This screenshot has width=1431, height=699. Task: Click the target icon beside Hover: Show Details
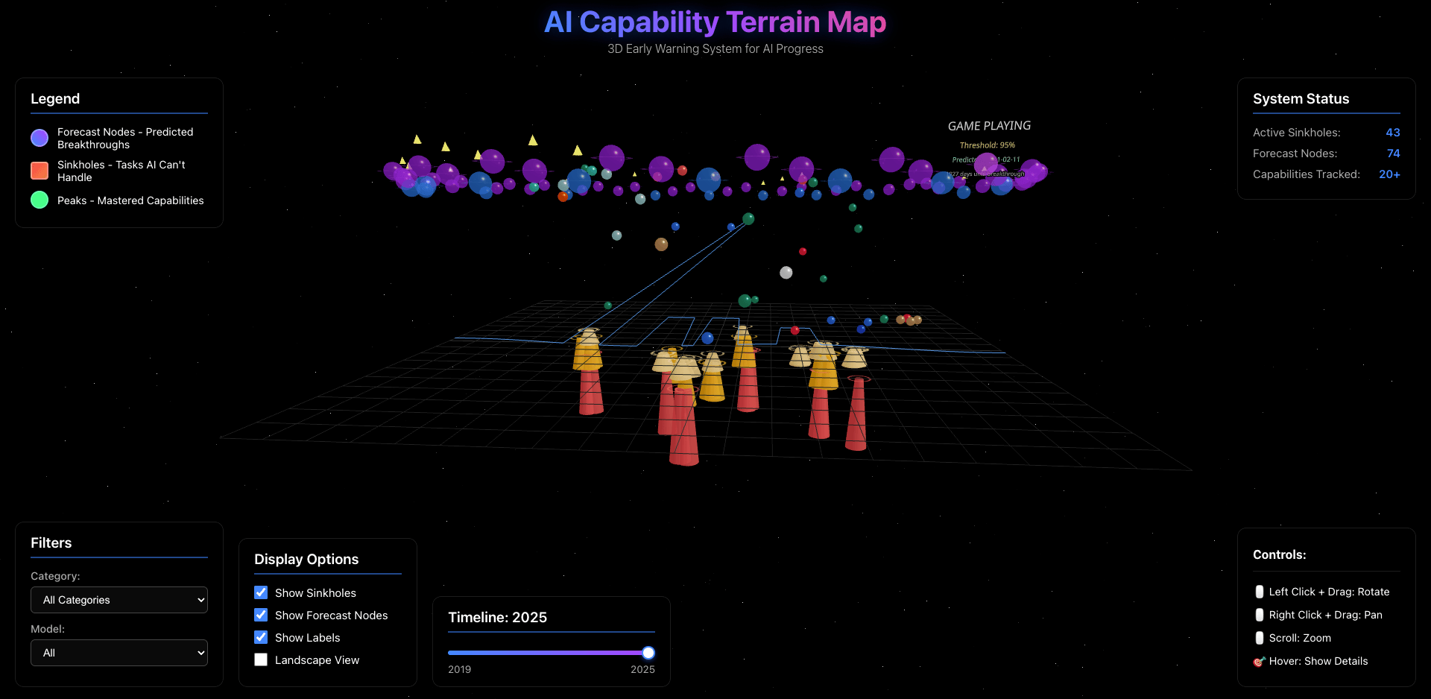[x=1260, y=661]
